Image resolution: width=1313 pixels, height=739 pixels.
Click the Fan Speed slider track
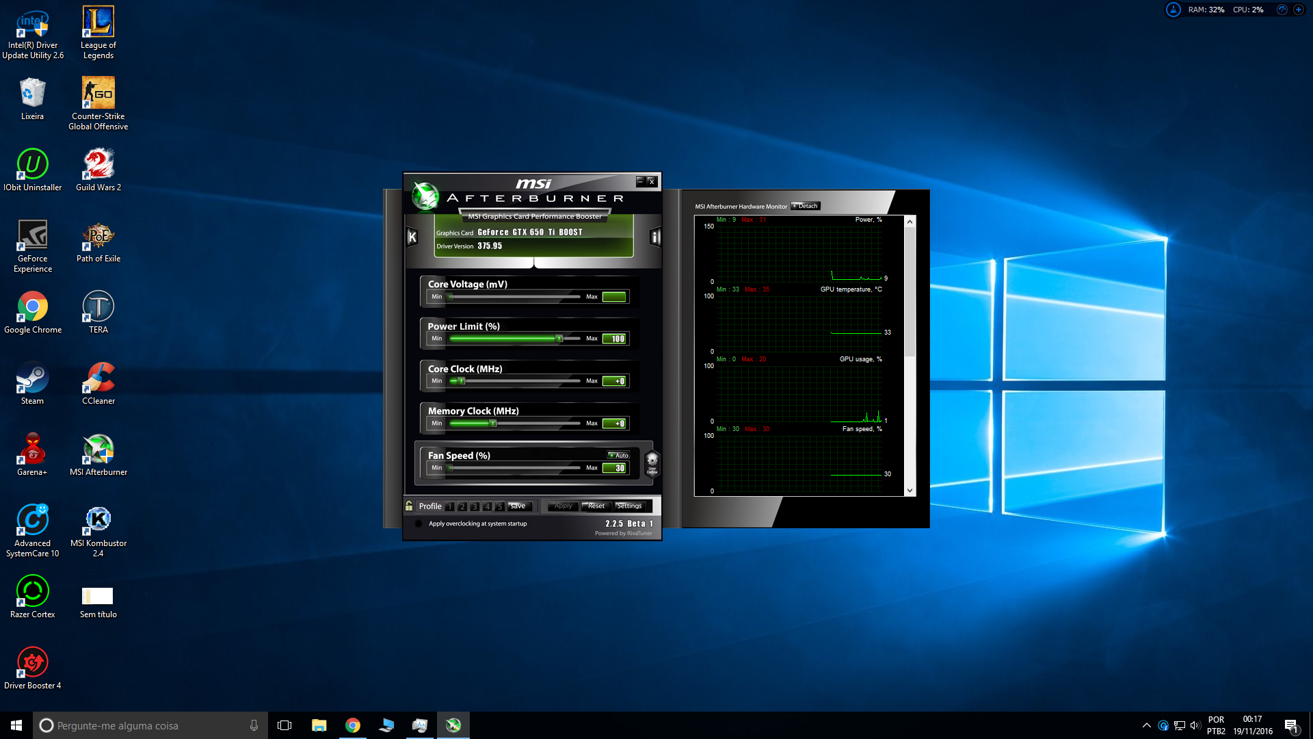pyautogui.click(x=514, y=468)
